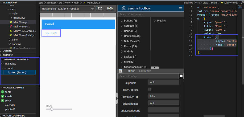
Task: Click the splitter arrow beside the alwaysOnTop row
Action: [117, 99]
